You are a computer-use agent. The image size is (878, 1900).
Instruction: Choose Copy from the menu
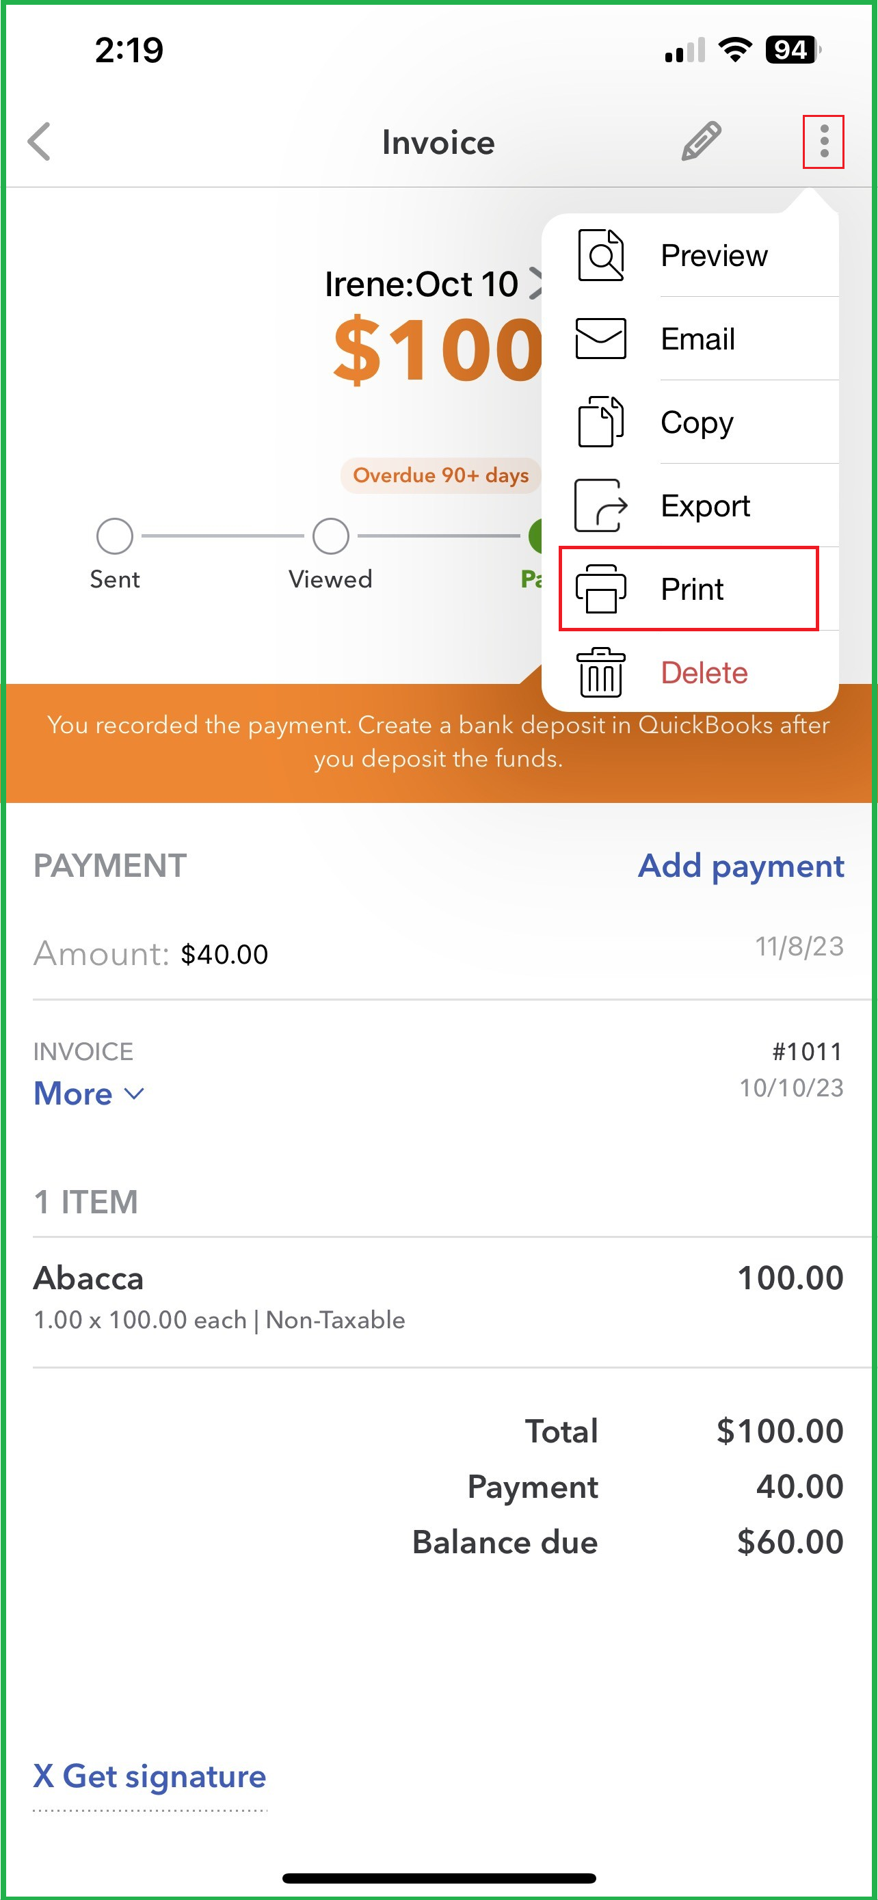(697, 422)
